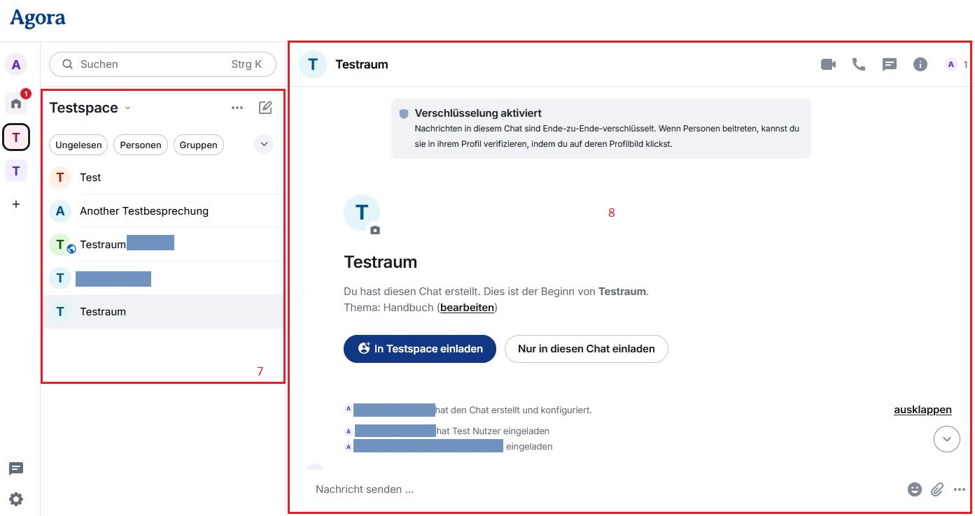Edit the topic via bearbeiten link
975x516 pixels.
(467, 307)
